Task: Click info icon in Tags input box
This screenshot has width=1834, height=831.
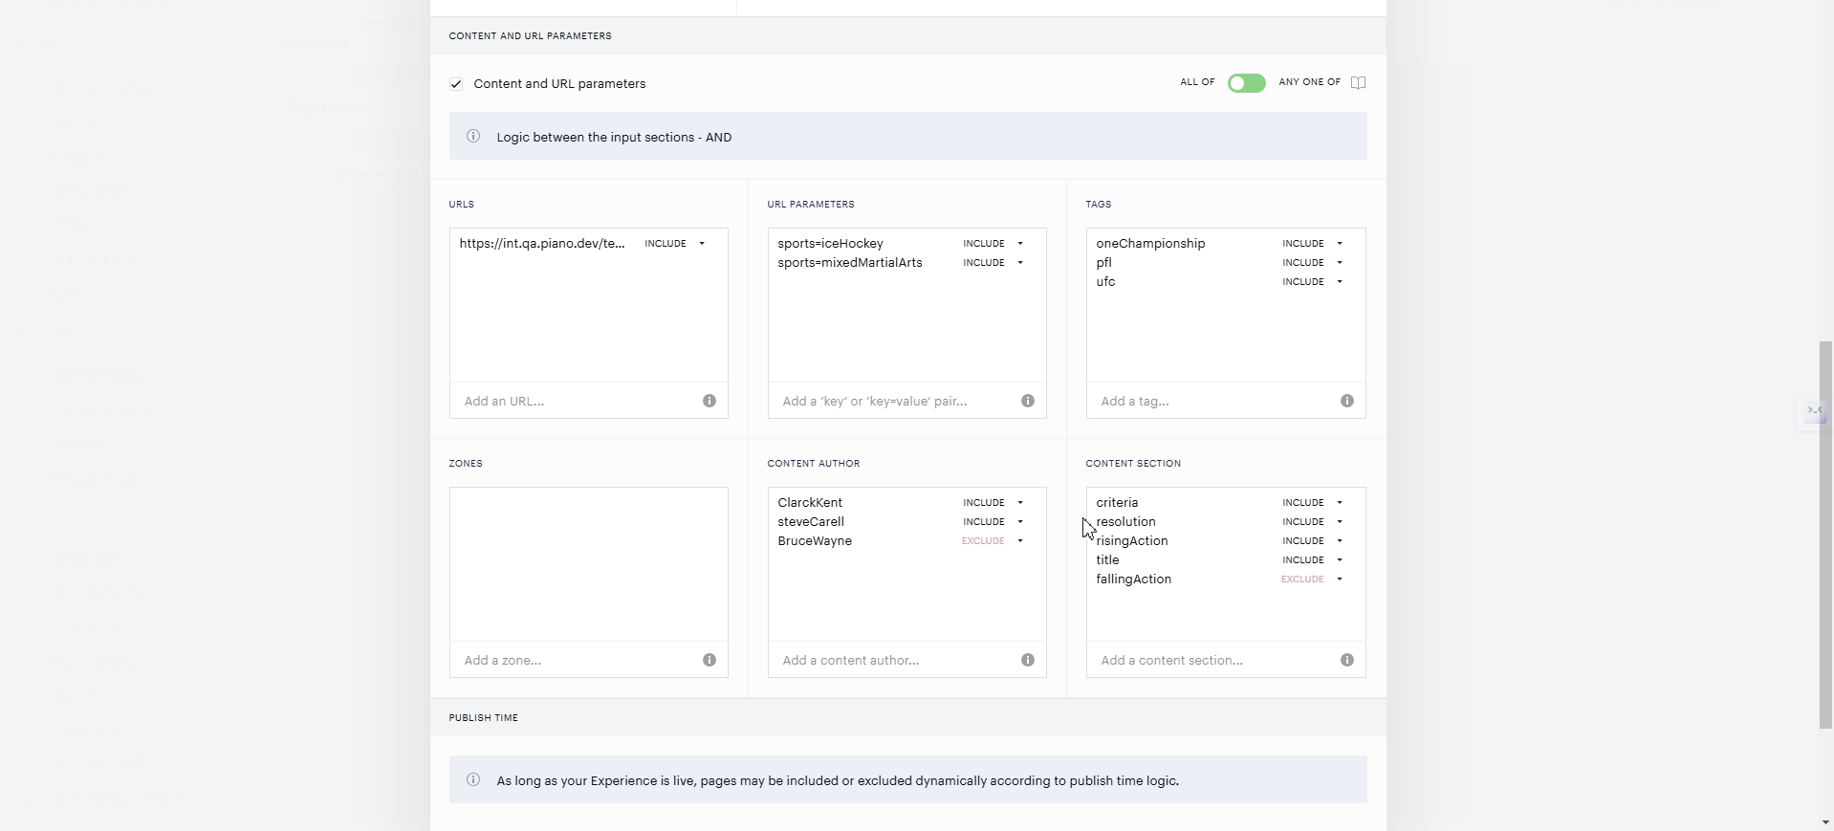Action: 1347,401
